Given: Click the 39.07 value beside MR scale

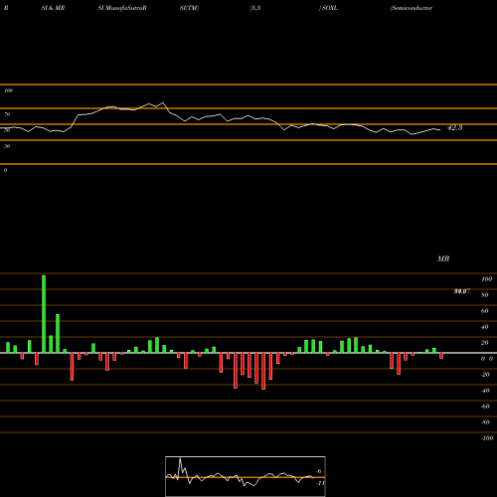Looking at the screenshot, I should [x=462, y=291].
